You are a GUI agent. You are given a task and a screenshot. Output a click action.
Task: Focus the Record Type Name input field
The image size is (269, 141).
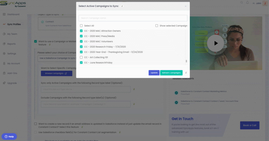coord(86,89)
